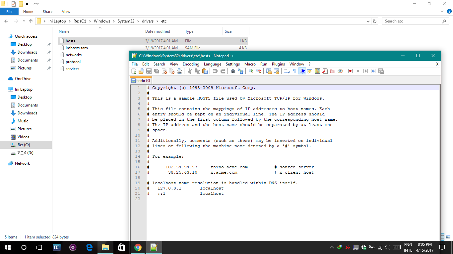Play back the recorded macro
453x254 pixels.
coord(365,71)
